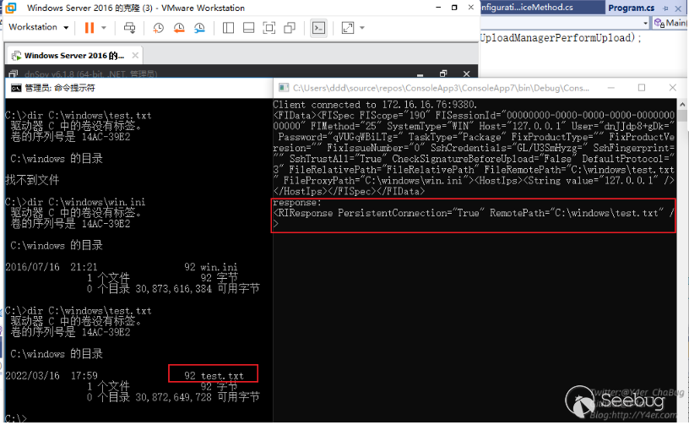Expand the stretch guest options arrow
The width and height of the screenshot is (689, 425).
coord(362,28)
